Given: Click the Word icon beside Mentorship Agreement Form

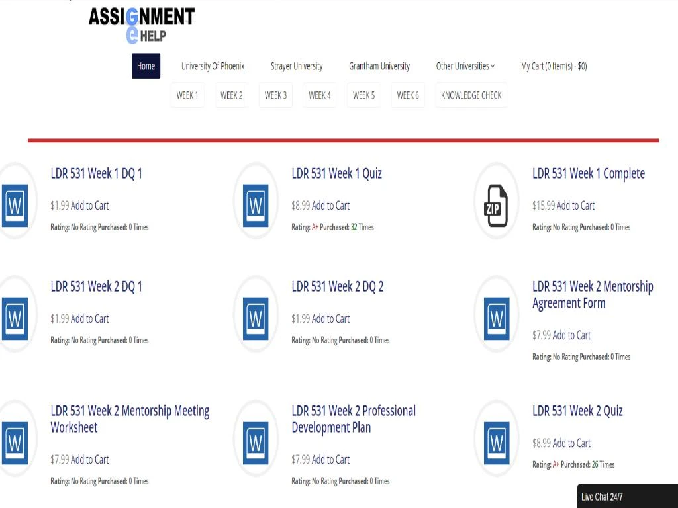Looking at the screenshot, I should click(x=497, y=319).
